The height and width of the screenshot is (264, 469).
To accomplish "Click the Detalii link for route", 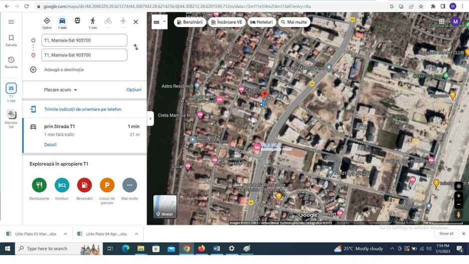I will [x=50, y=145].
